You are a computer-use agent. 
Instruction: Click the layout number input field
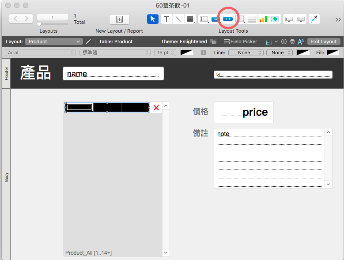(x=53, y=17)
